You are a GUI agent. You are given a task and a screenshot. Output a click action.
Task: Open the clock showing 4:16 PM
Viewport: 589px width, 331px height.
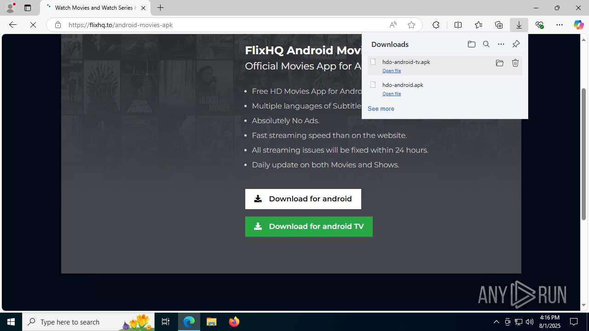pos(550,322)
